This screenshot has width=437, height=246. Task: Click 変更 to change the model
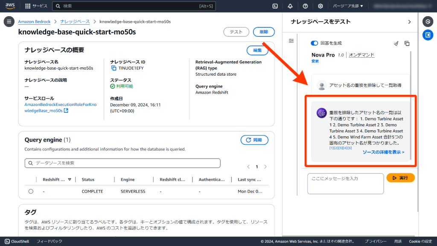click(x=315, y=61)
